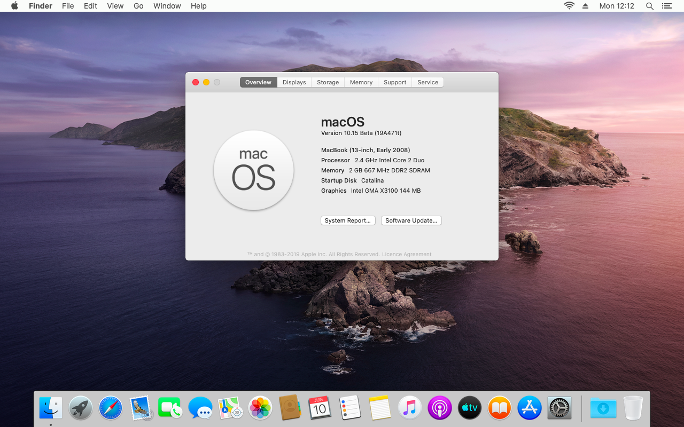Click the 2 GB 667 MHz DDR2 SDRAM value

tap(390, 170)
